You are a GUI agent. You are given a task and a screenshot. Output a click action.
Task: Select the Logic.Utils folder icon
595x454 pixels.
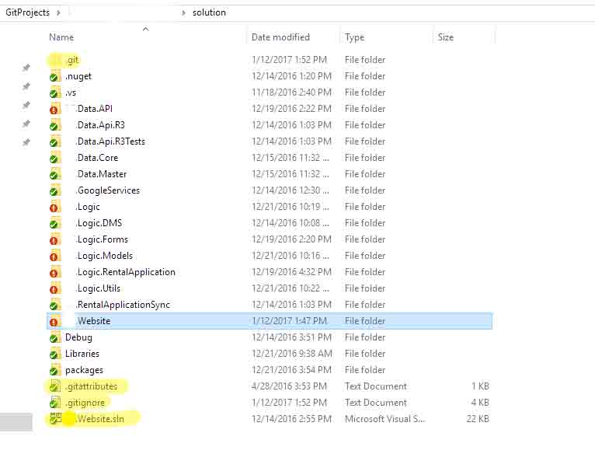tap(55, 288)
